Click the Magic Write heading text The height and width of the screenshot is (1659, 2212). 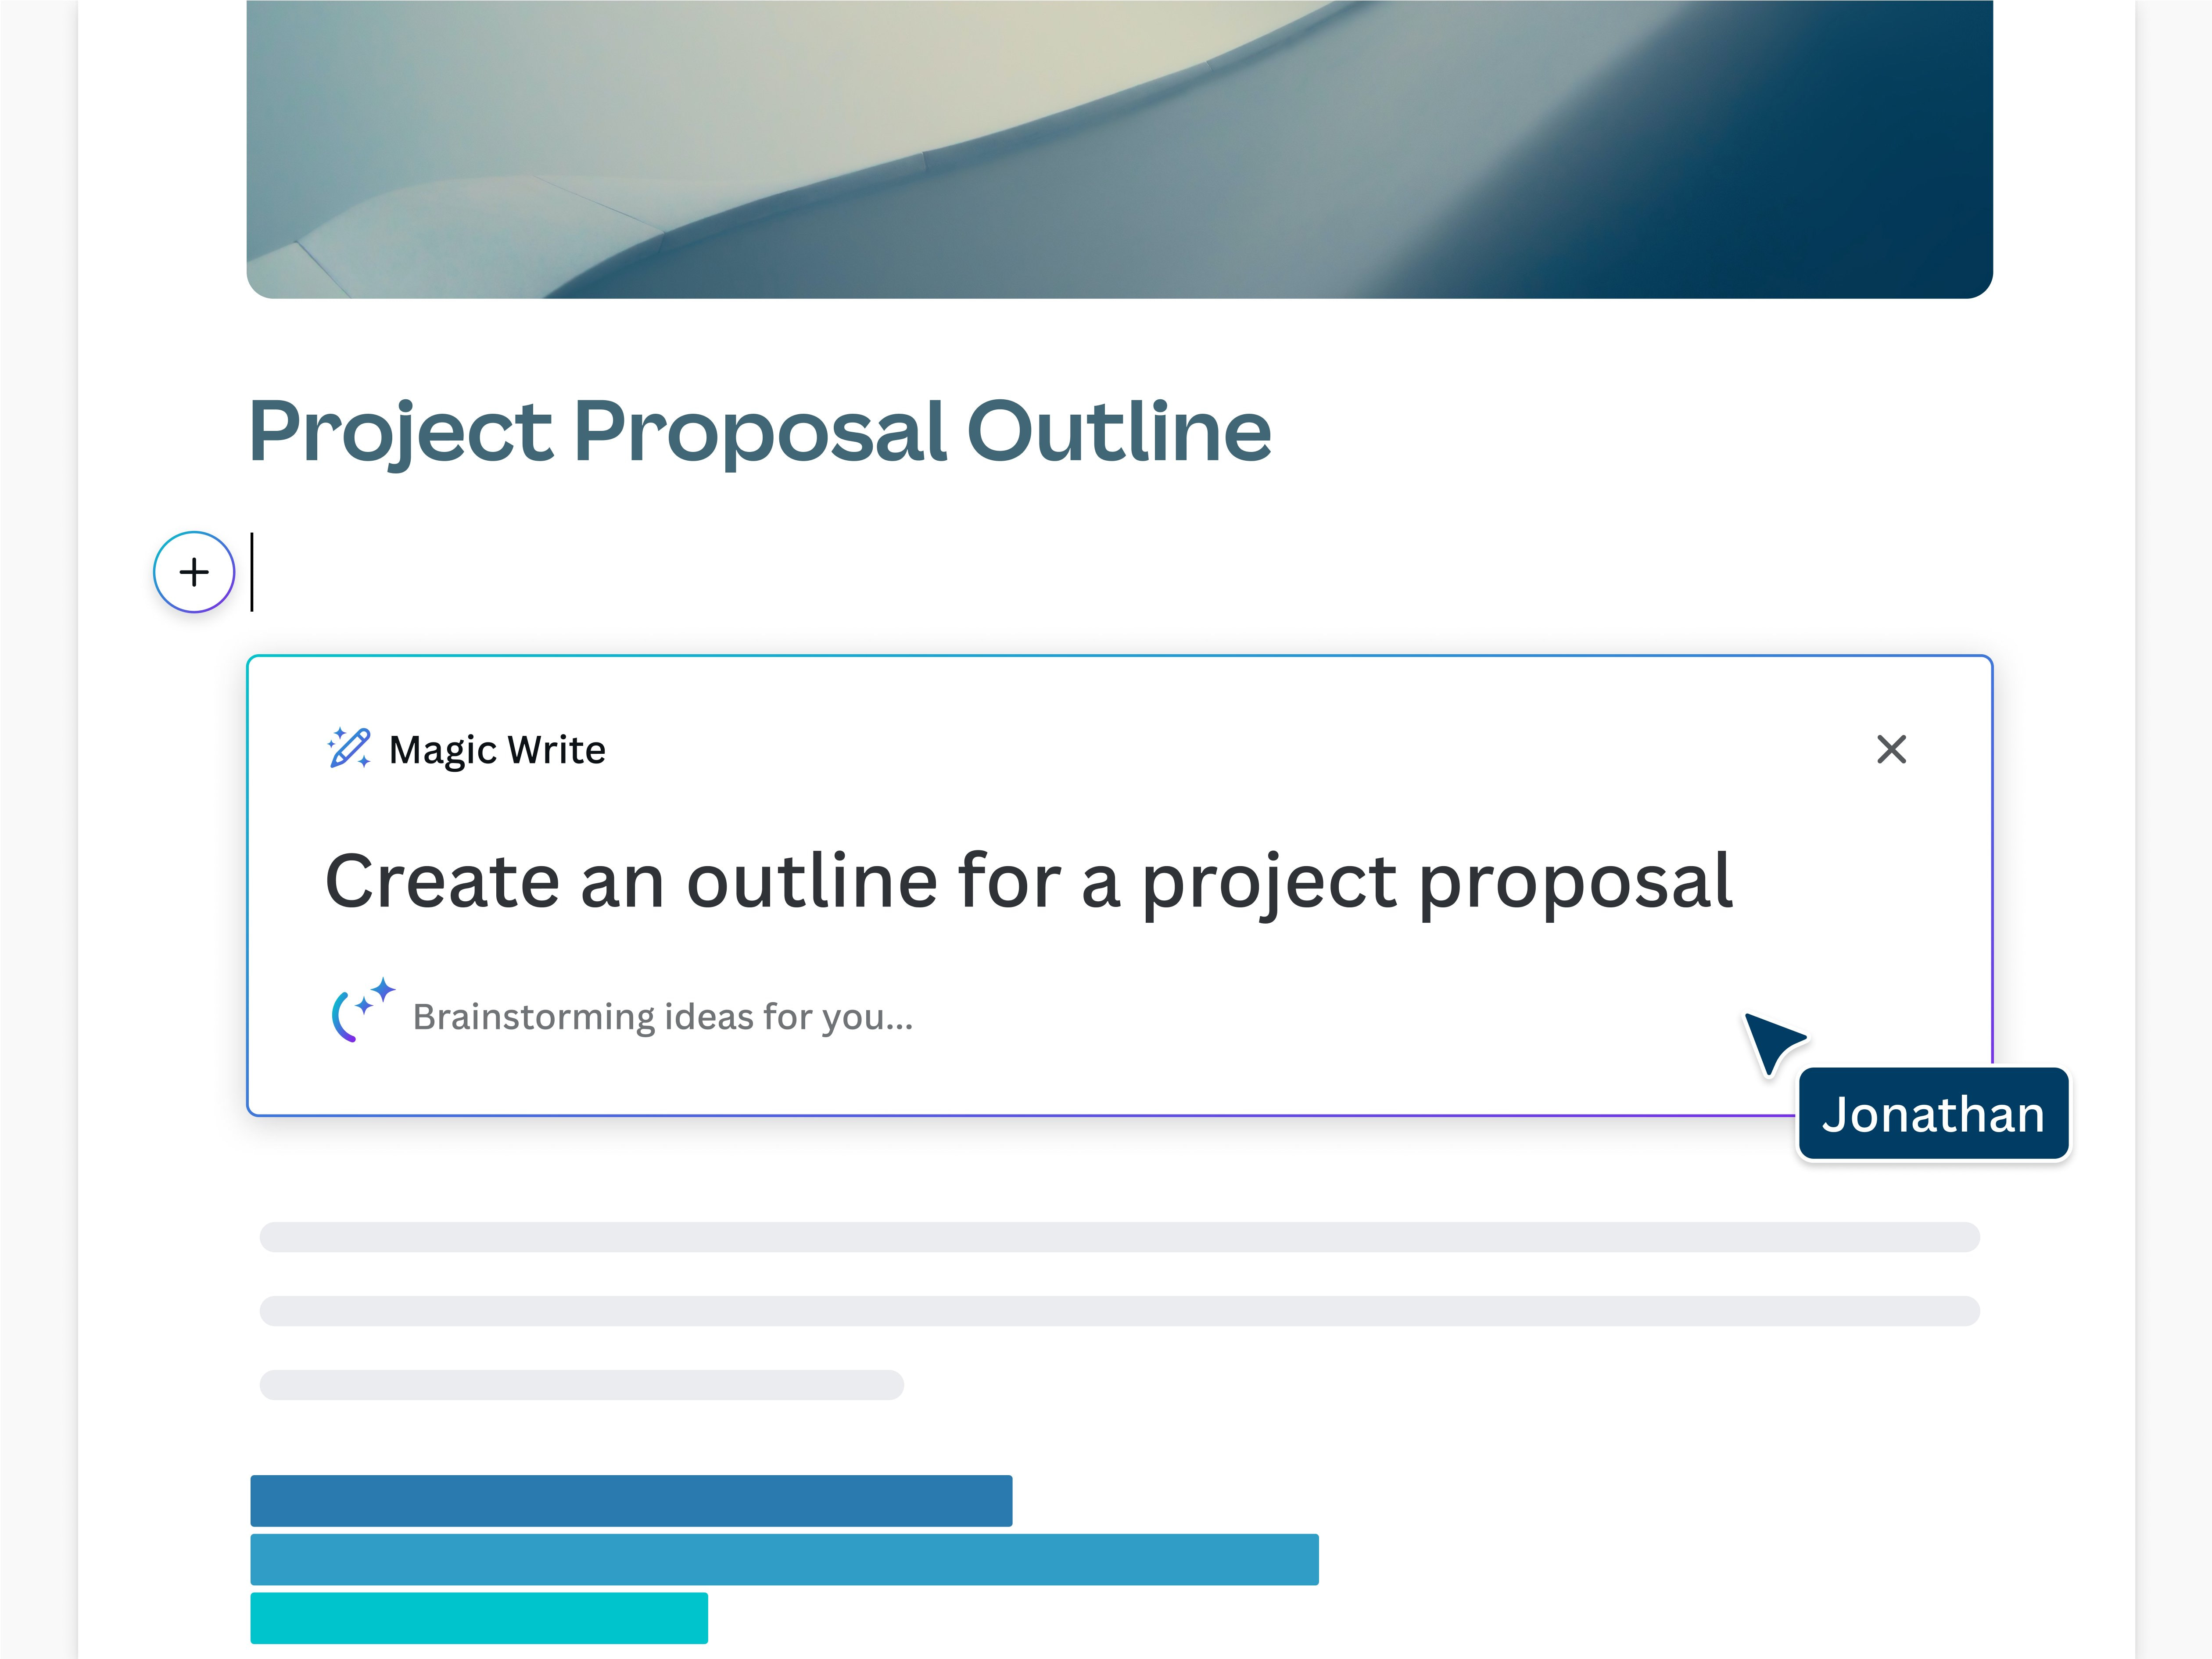[x=497, y=749]
